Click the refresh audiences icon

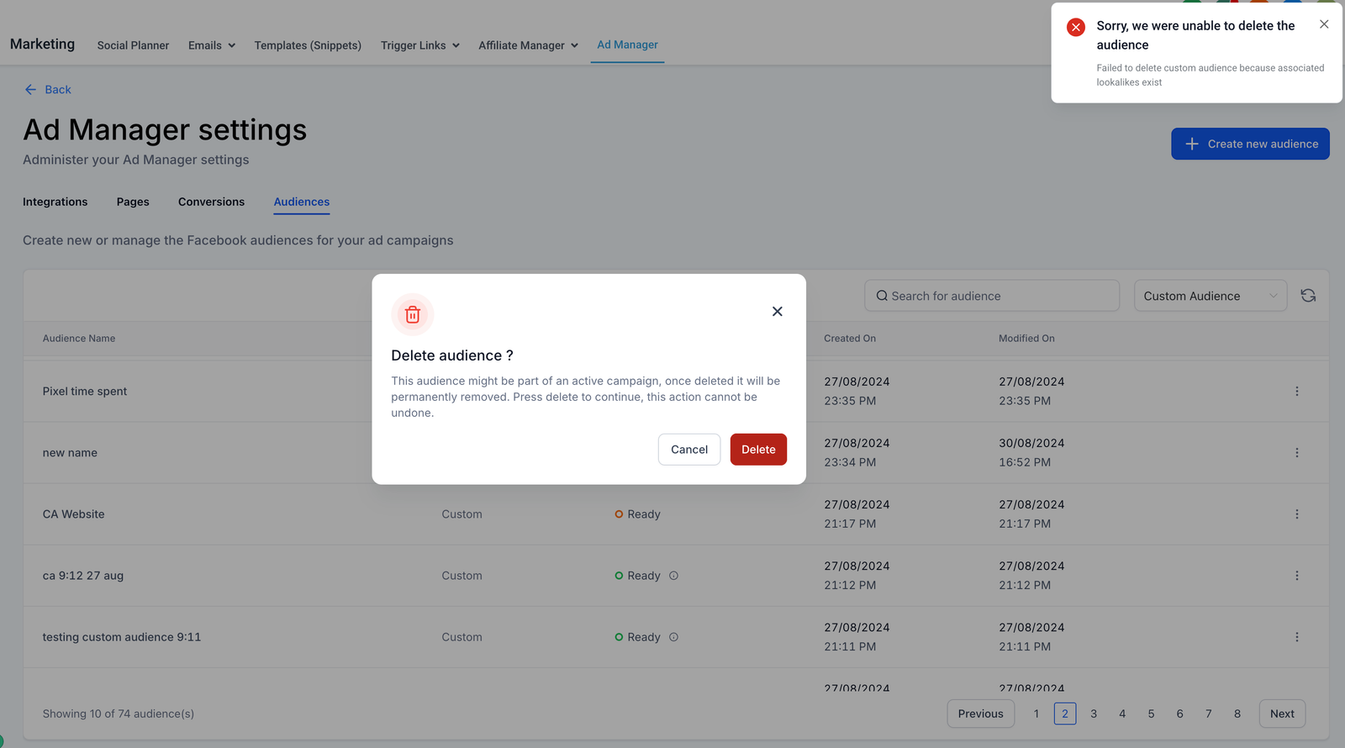(1308, 296)
